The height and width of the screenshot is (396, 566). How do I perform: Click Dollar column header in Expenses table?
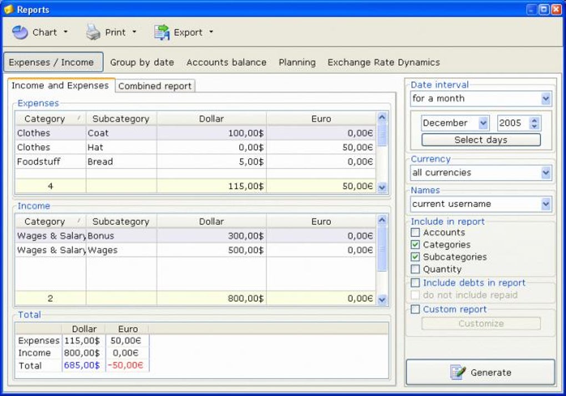click(x=211, y=119)
